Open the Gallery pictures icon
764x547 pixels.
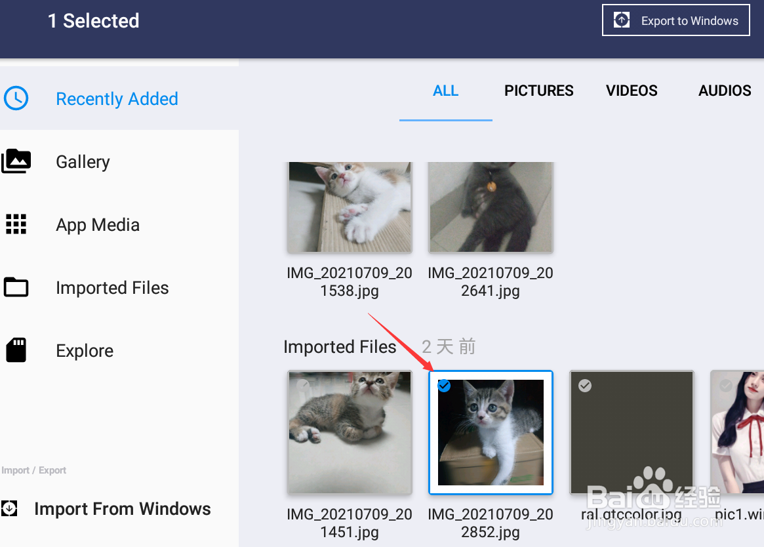(16, 161)
